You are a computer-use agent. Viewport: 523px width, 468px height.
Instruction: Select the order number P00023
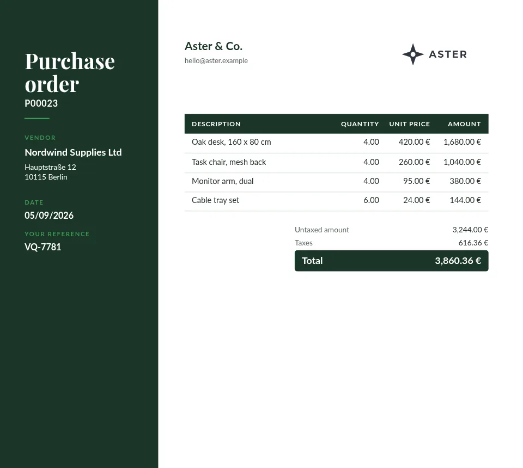point(41,103)
